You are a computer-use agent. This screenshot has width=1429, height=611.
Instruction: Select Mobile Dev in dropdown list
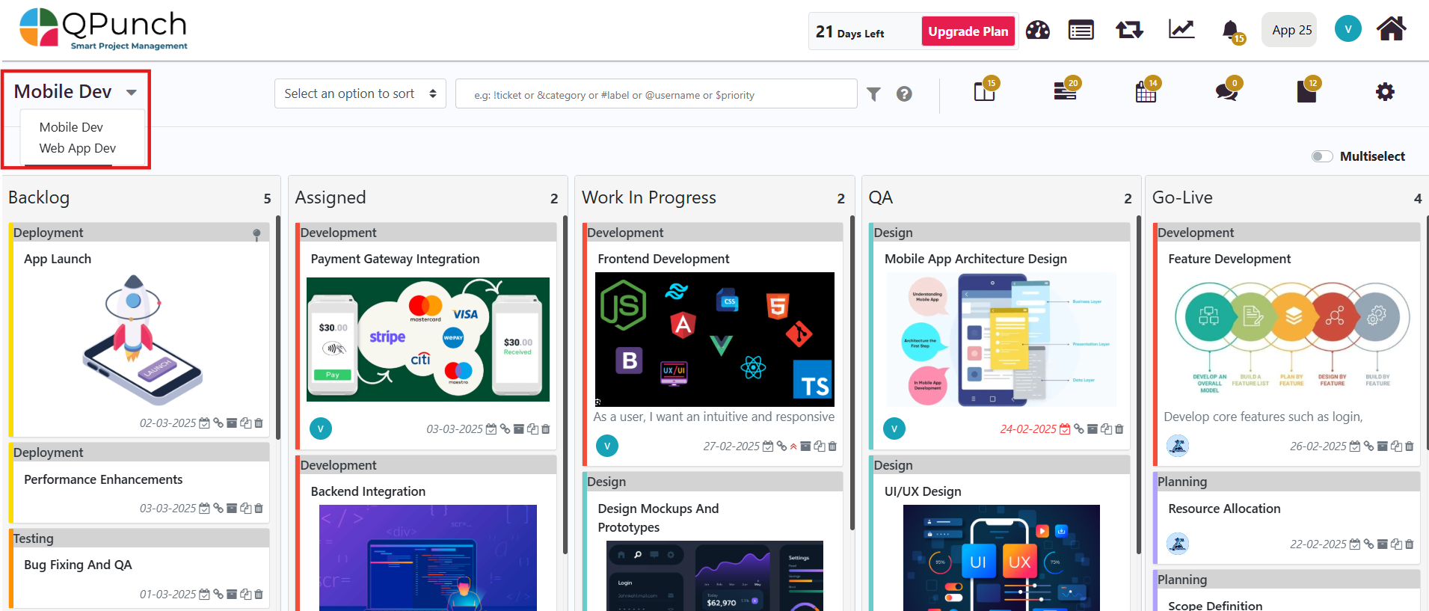71,127
